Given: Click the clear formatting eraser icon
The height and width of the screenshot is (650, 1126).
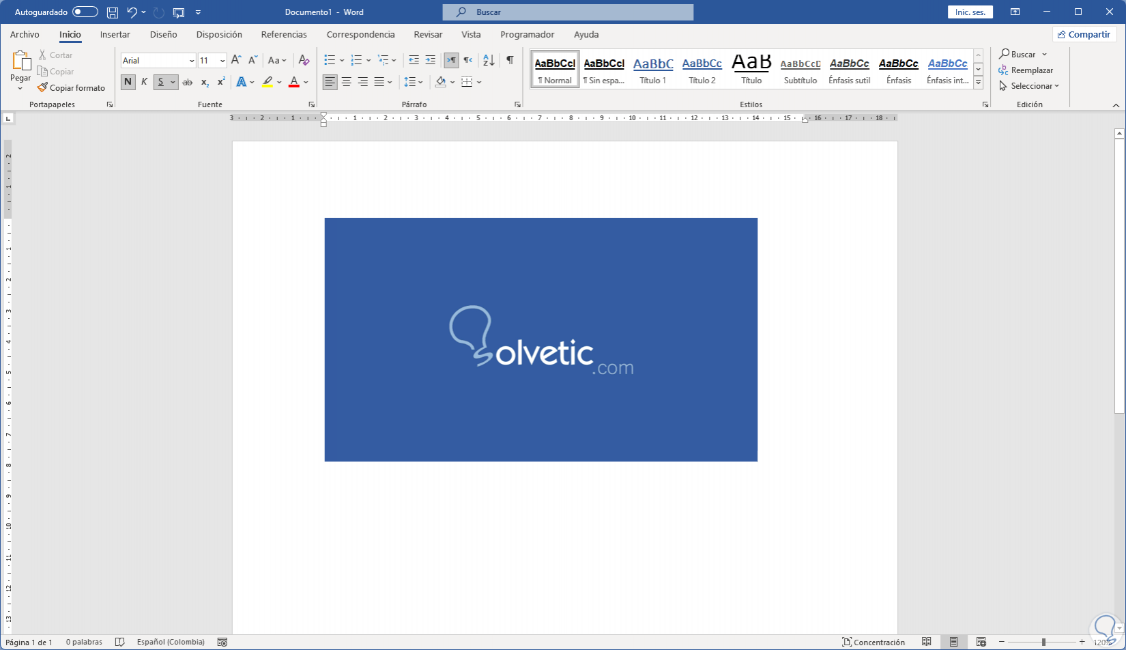Looking at the screenshot, I should coord(304,60).
